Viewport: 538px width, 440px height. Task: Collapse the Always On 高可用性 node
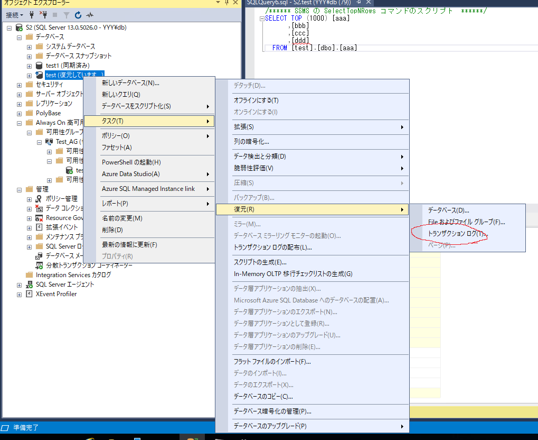[x=19, y=123]
